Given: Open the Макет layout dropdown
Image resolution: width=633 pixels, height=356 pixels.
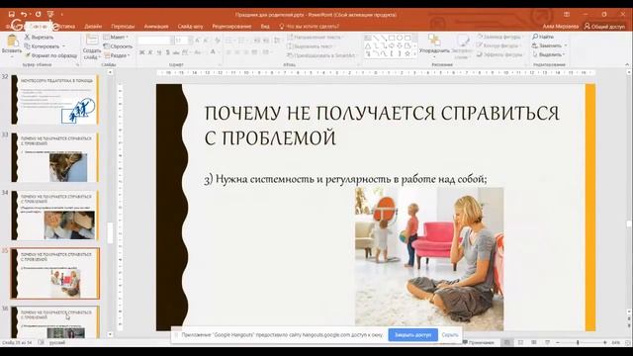Looking at the screenshot, I should 116,38.
